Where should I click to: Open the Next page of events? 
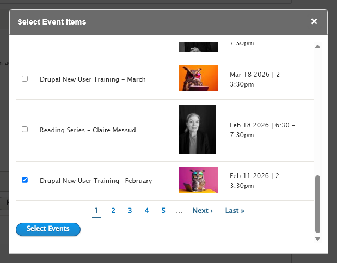click(203, 211)
